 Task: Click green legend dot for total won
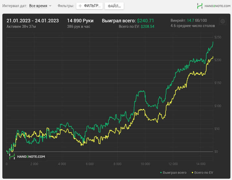point(161,173)
